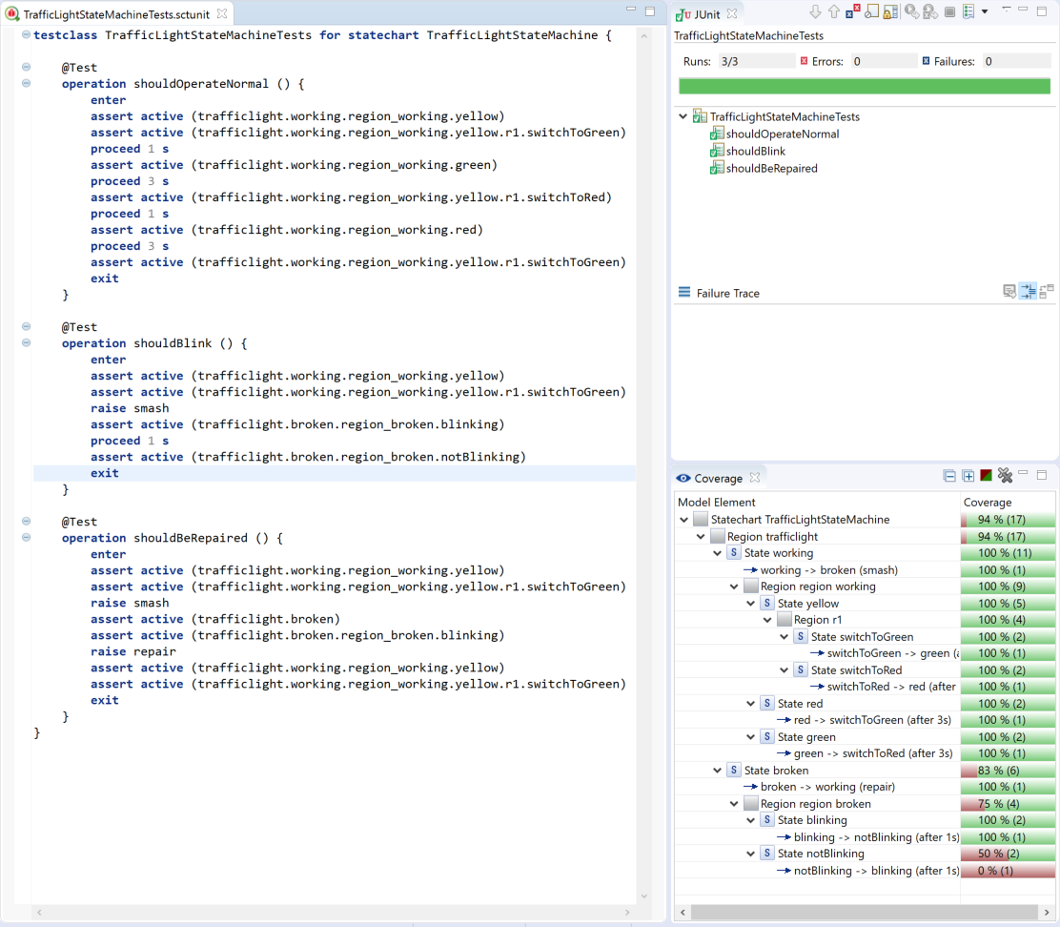Remove all coverage sessions
This screenshot has height=927, width=1060.
1005,475
